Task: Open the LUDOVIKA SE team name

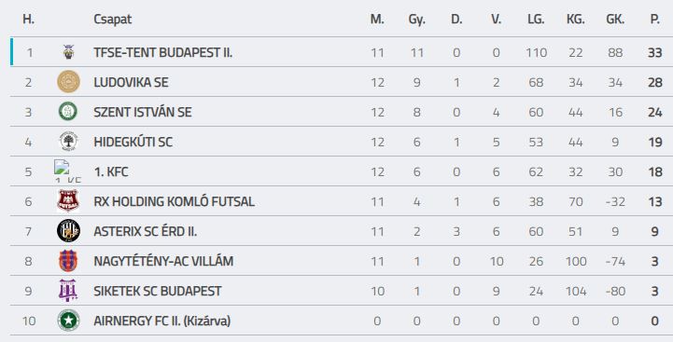Action: 131,82
